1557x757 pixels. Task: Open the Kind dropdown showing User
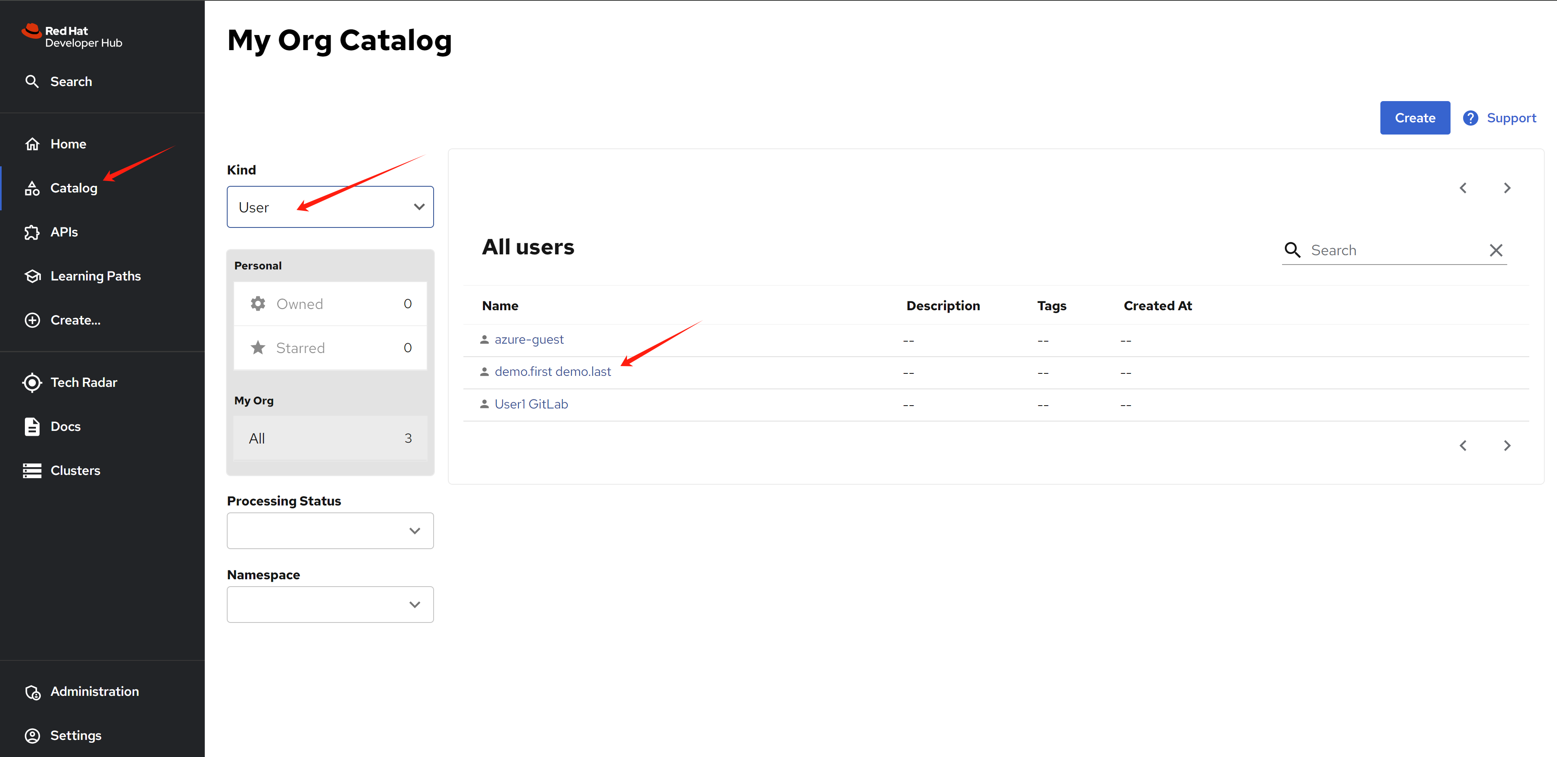330,207
